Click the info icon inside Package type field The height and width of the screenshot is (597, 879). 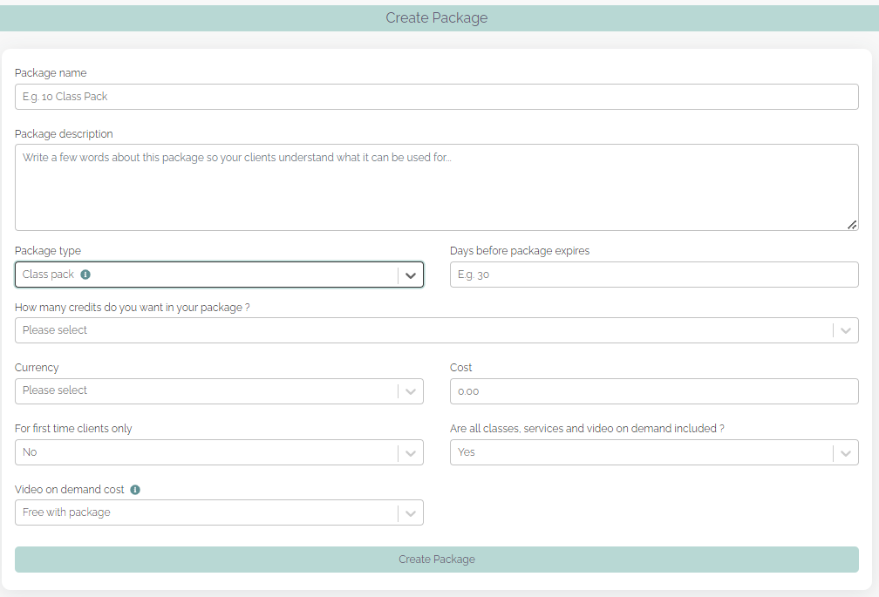pyautogui.click(x=85, y=275)
